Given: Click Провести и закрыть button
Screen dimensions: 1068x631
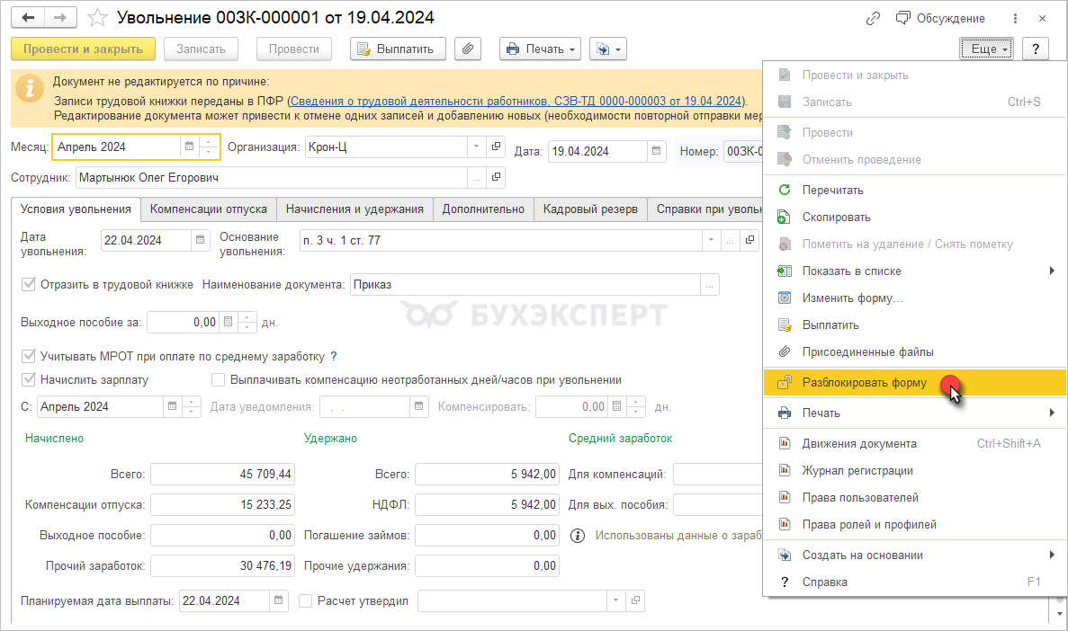Looking at the screenshot, I should point(83,49).
